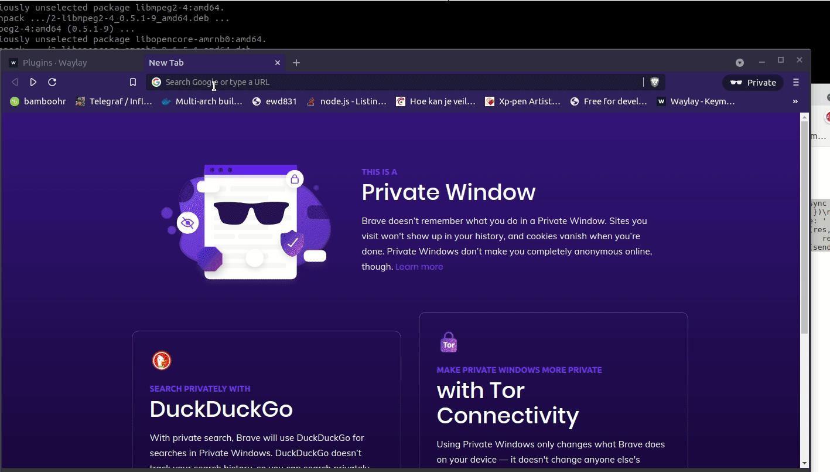
Task: Click the SEARCH PRIVATELY WITH label
Action: pyautogui.click(x=200, y=389)
